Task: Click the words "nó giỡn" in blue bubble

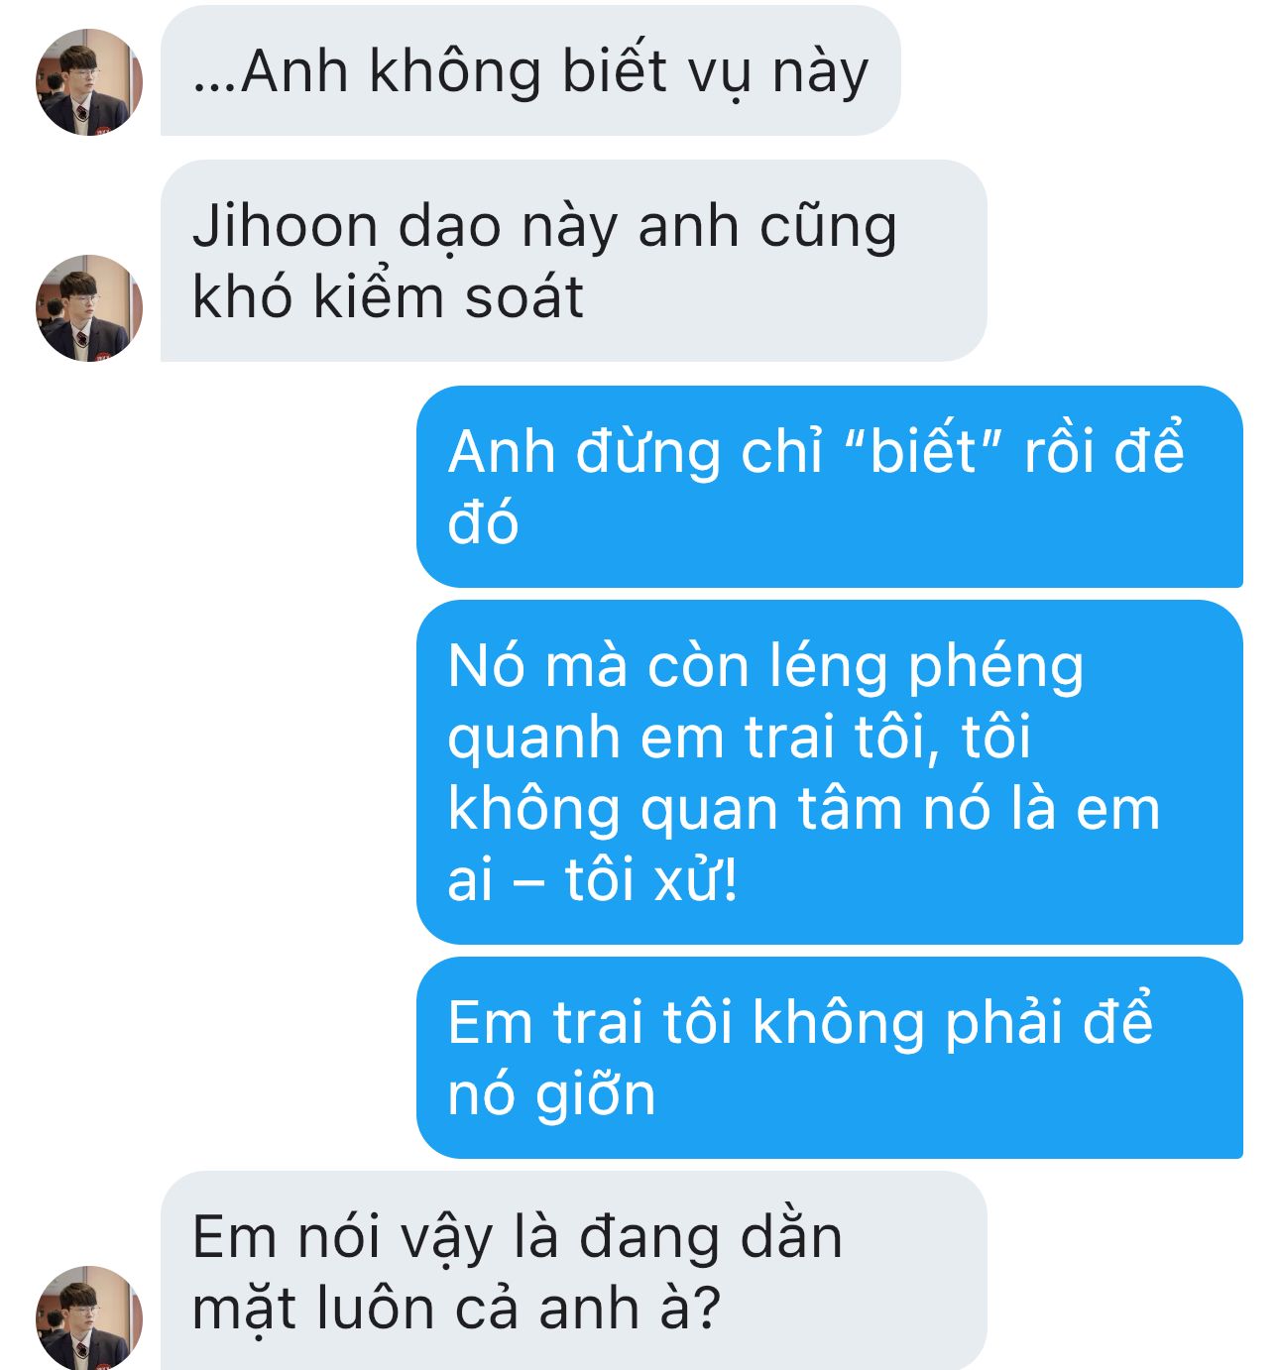Action: point(551,1096)
